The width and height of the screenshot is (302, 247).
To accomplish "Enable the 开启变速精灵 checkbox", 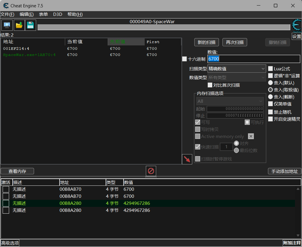I will click(270, 119).
